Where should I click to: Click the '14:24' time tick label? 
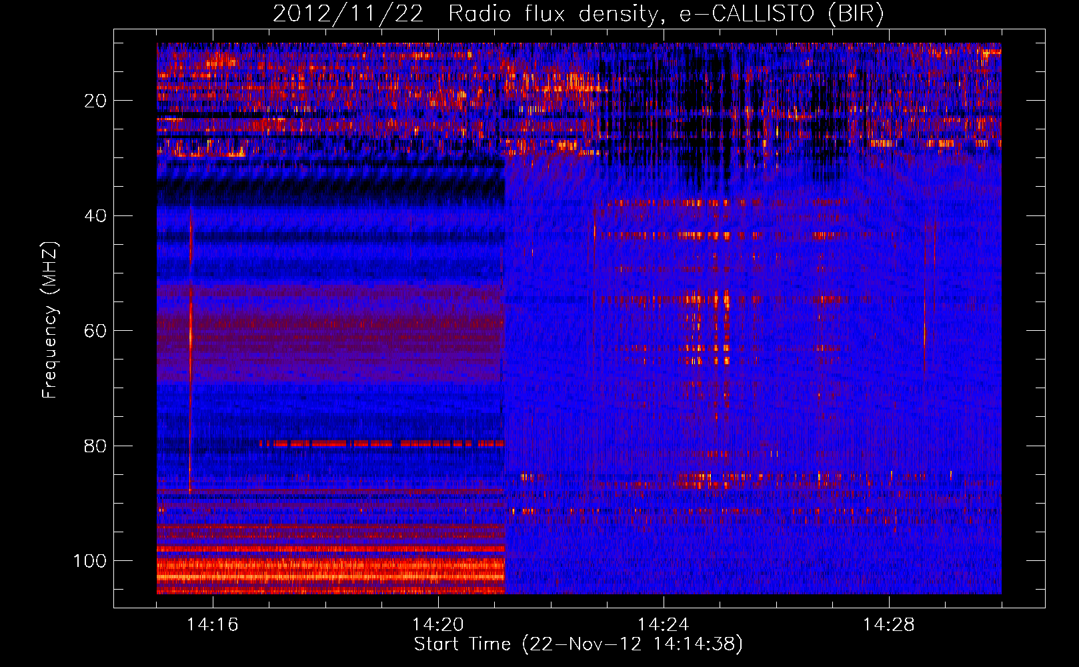(x=664, y=625)
